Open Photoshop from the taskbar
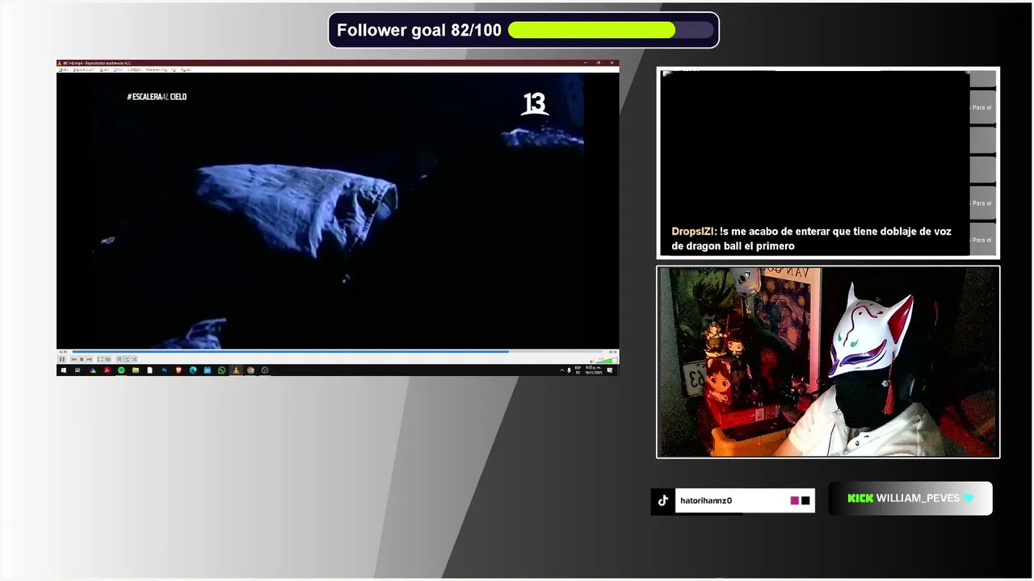 point(164,370)
